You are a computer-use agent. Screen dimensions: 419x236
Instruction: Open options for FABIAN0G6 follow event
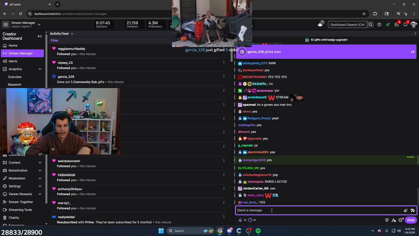point(224,174)
